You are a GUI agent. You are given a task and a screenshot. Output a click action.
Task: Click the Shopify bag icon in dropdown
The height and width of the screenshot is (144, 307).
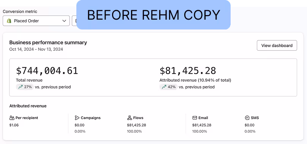[9, 21]
